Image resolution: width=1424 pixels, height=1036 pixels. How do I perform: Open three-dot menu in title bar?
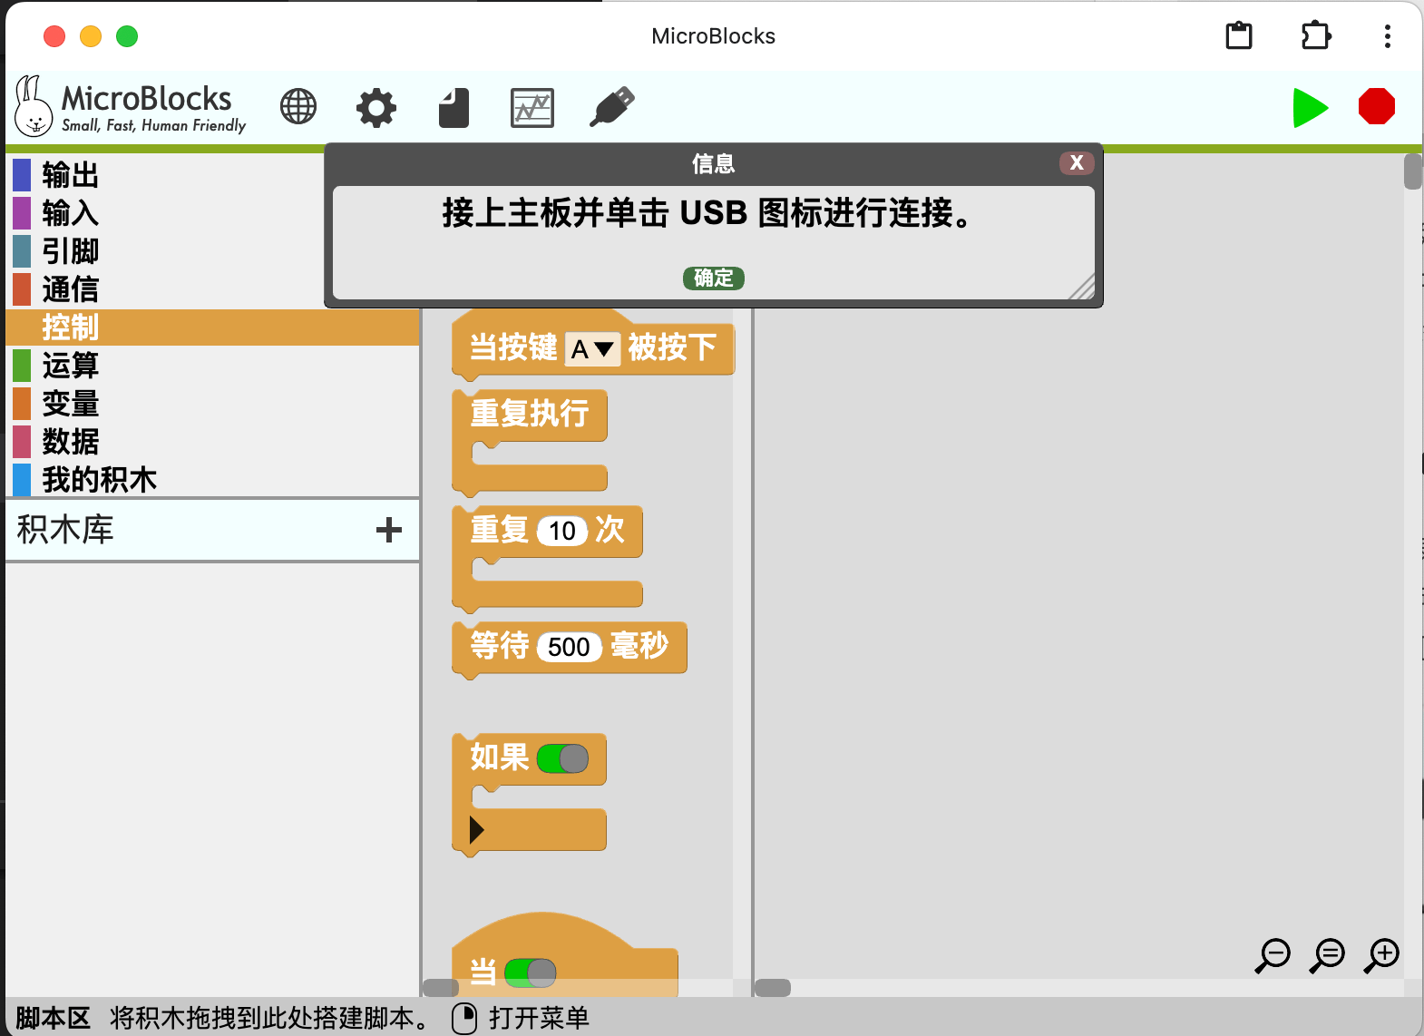pyautogui.click(x=1387, y=36)
